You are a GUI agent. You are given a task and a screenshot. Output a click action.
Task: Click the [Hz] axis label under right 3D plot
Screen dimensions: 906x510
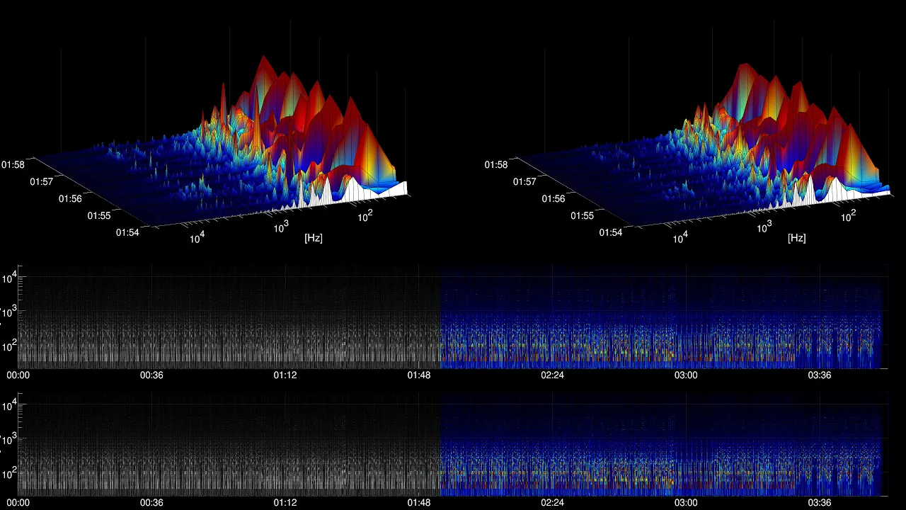(x=797, y=238)
